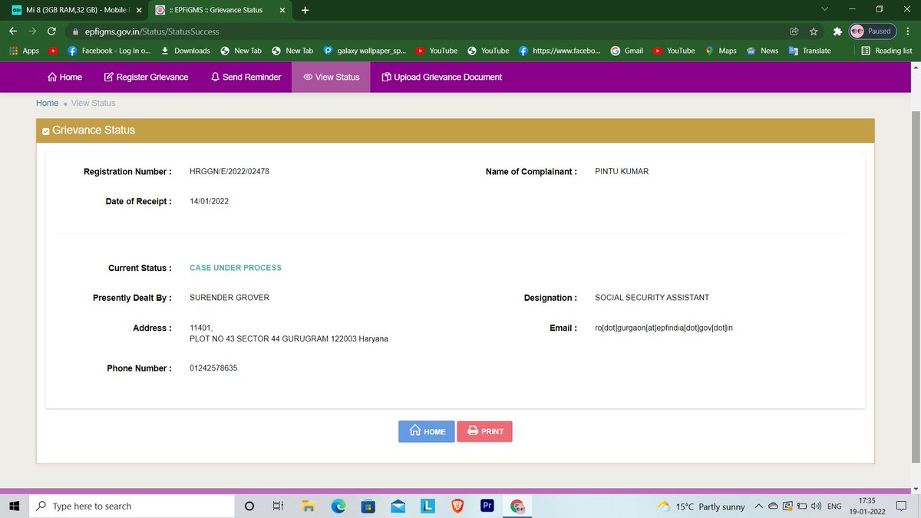Click the site lock icon in address bar
Viewport: 921px width, 518px height.
pyautogui.click(x=75, y=31)
